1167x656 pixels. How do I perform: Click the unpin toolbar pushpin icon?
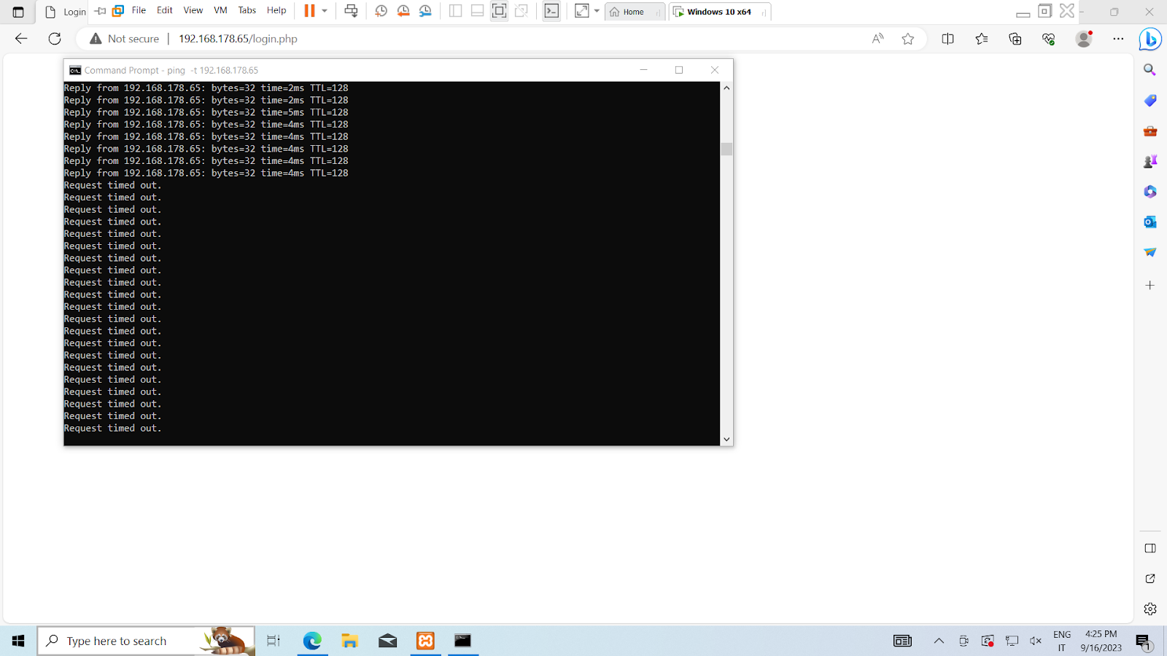tap(100, 11)
